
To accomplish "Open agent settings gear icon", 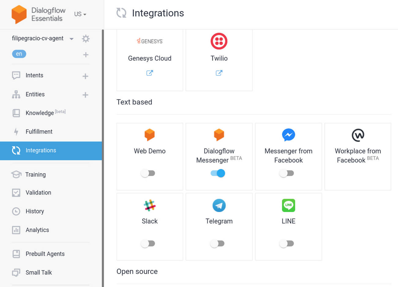I will click(86, 39).
